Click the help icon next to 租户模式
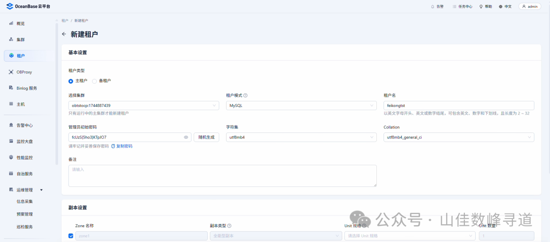This screenshot has height=242, width=550. coord(245,95)
